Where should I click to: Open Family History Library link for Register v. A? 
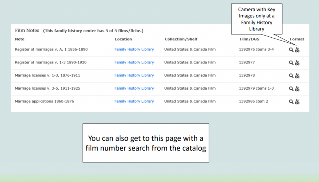click(134, 49)
